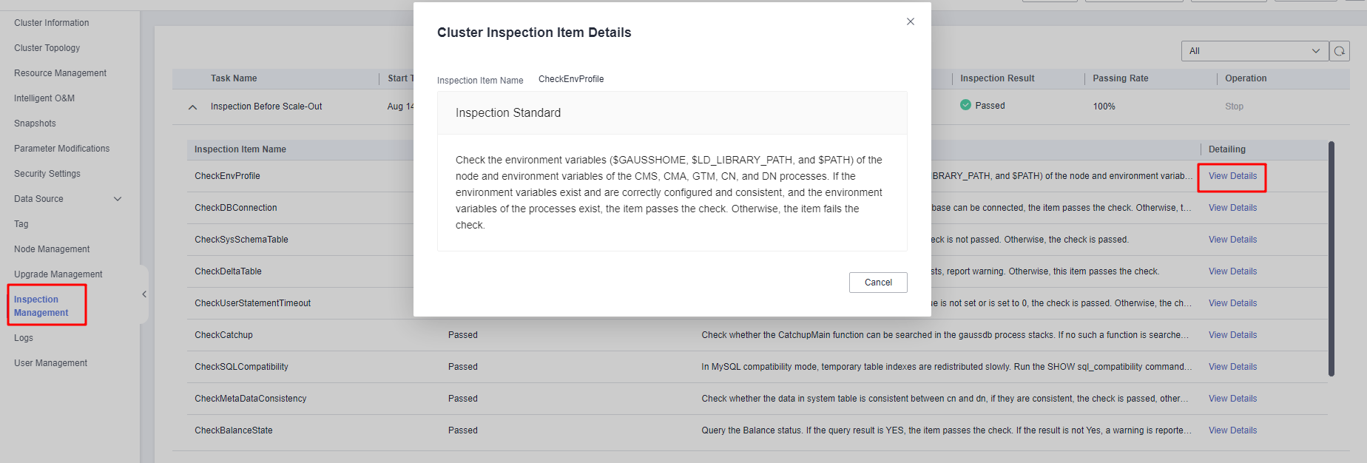This screenshot has width=1367, height=463.
Task: Close the Cluster Inspection Item Details dialog
Action: tap(911, 21)
